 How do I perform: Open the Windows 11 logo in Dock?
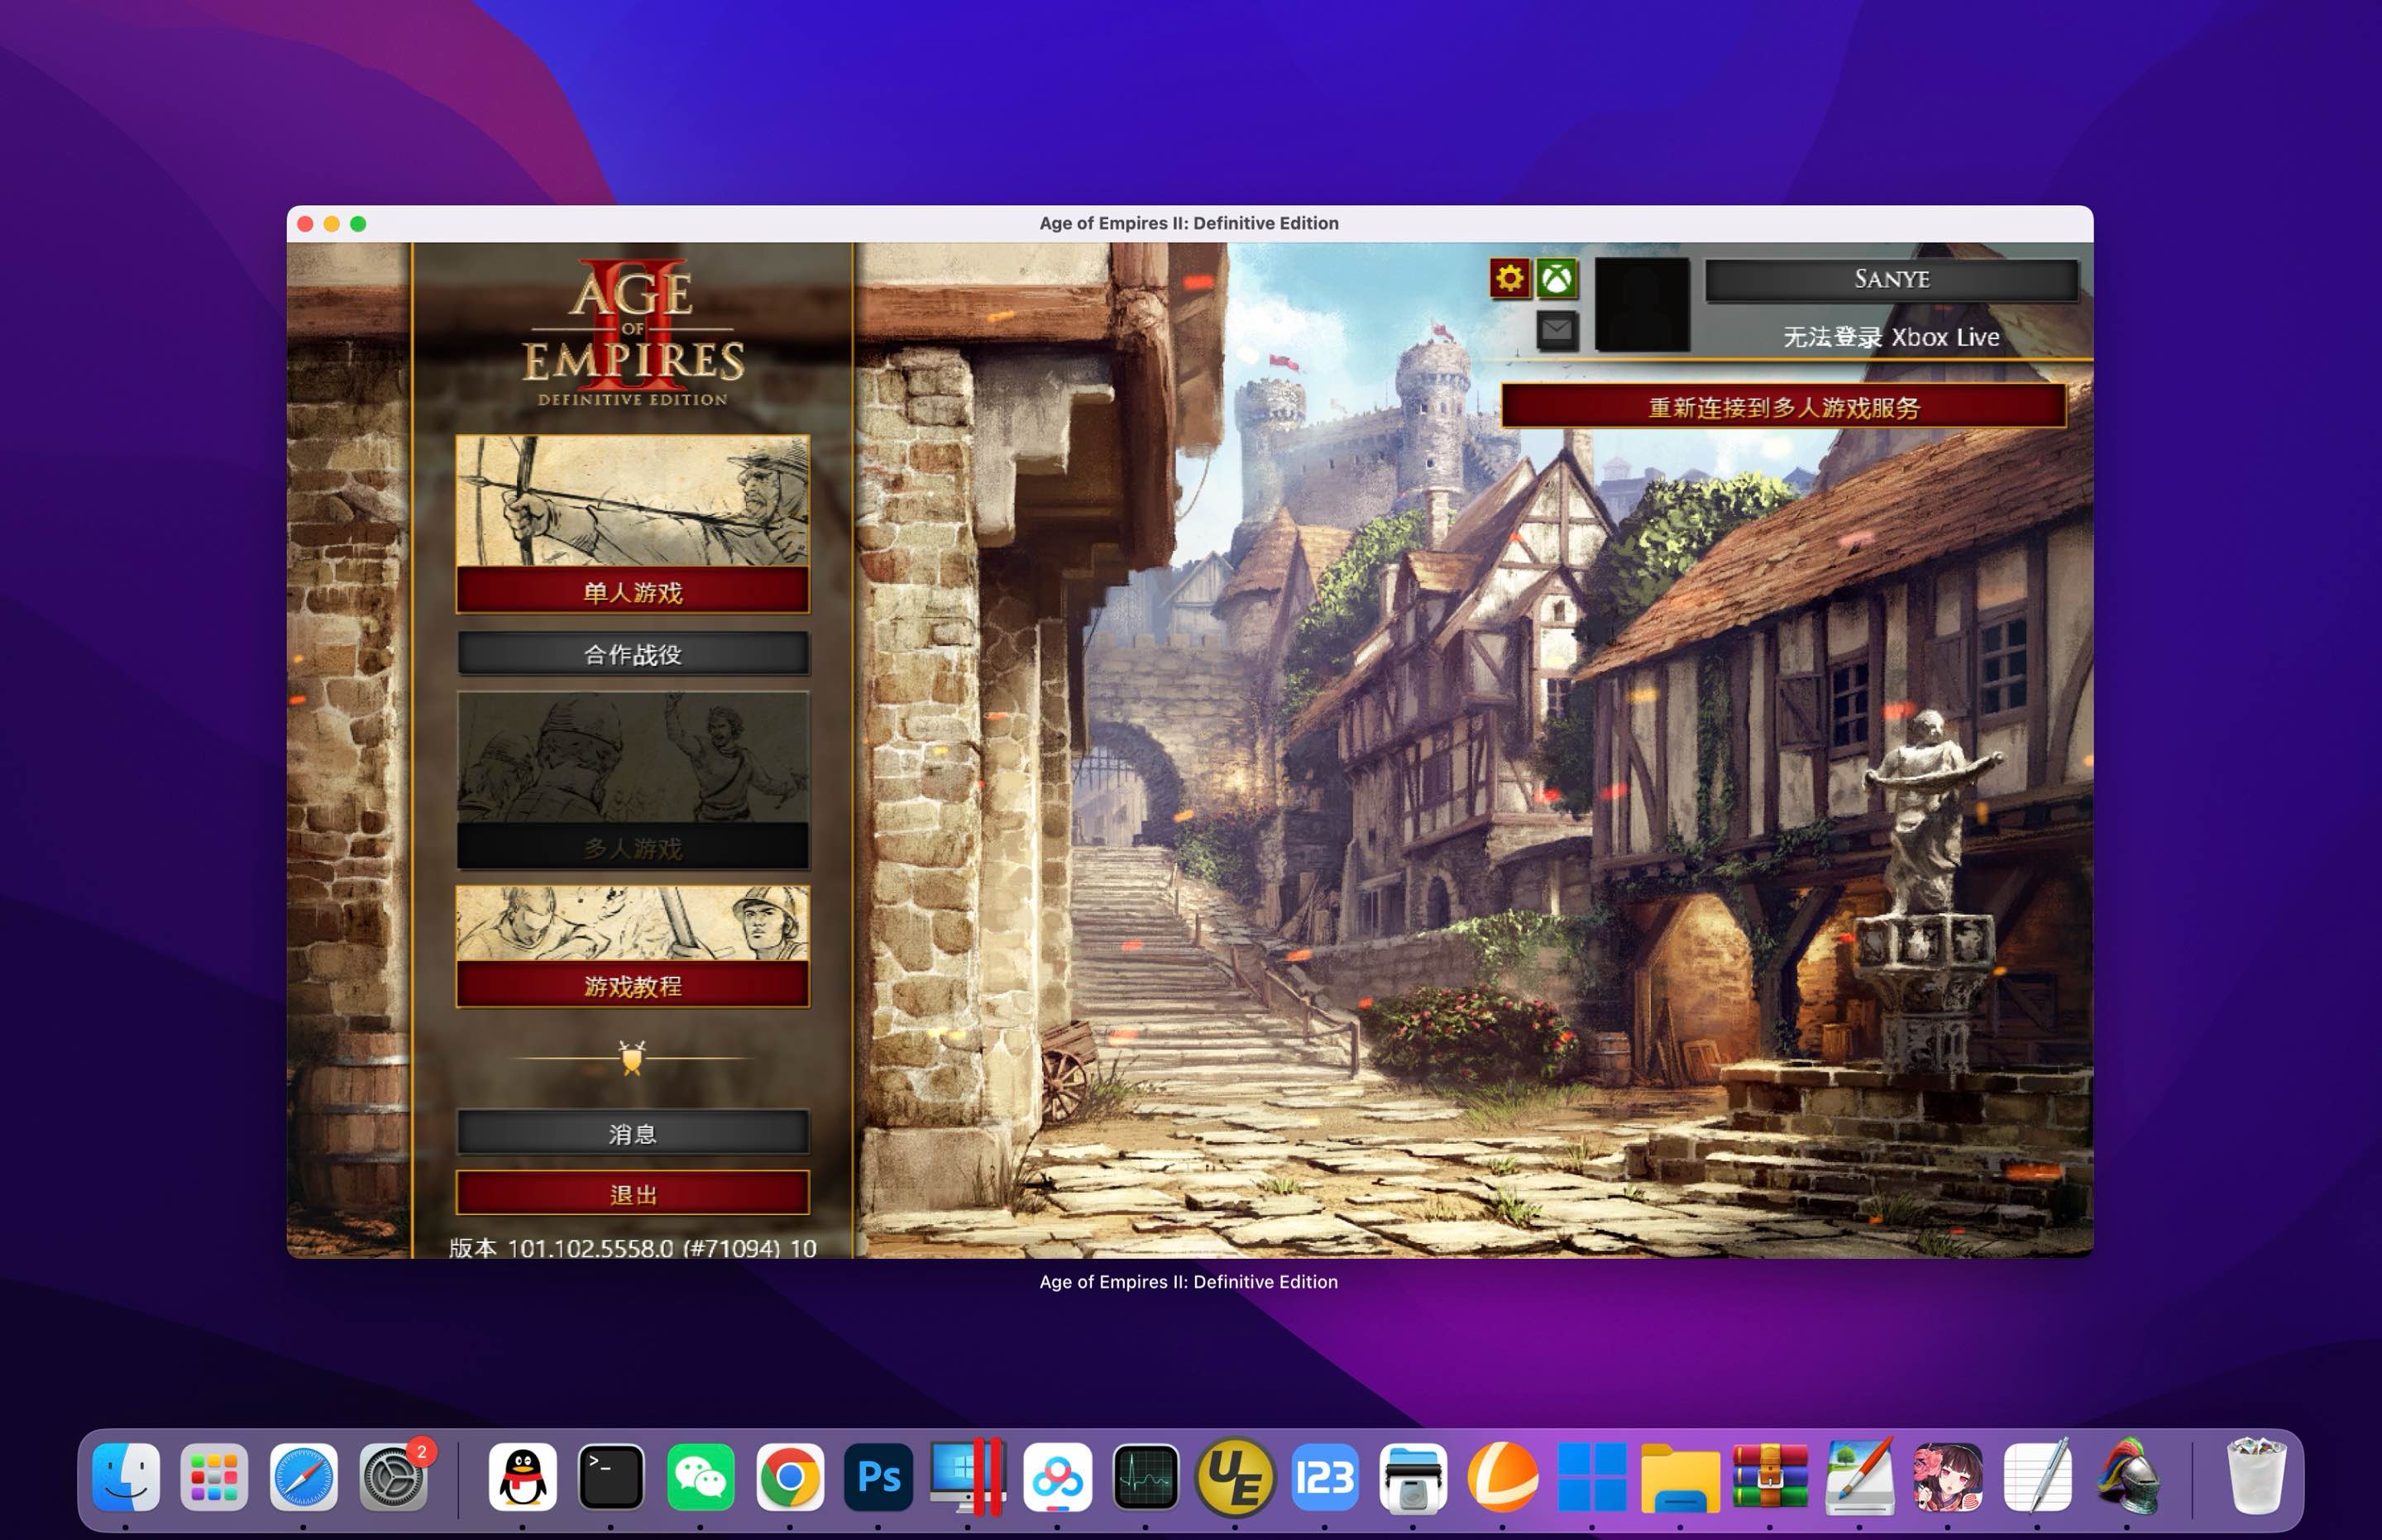(1591, 1476)
